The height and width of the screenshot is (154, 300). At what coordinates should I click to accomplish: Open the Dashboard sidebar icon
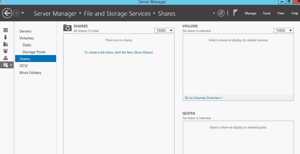[6, 30]
